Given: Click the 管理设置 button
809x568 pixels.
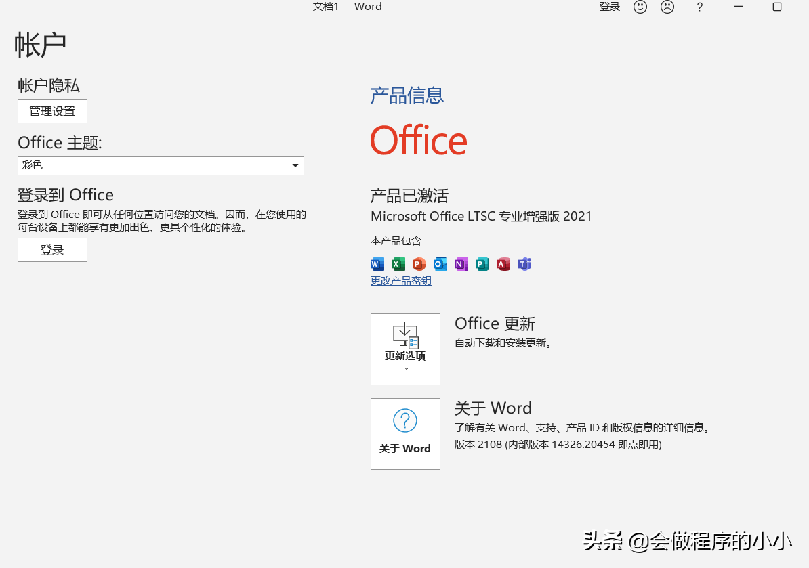Looking at the screenshot, I should [53, 111].
